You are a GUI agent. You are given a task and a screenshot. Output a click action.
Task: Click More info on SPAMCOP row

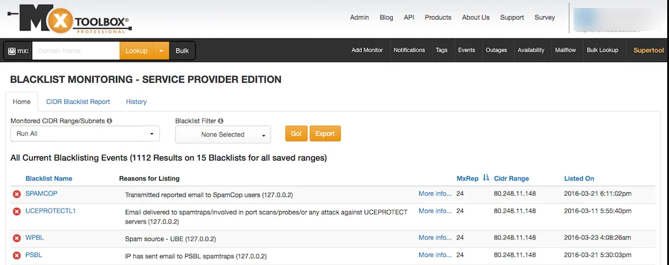click(x=435, y=193)
